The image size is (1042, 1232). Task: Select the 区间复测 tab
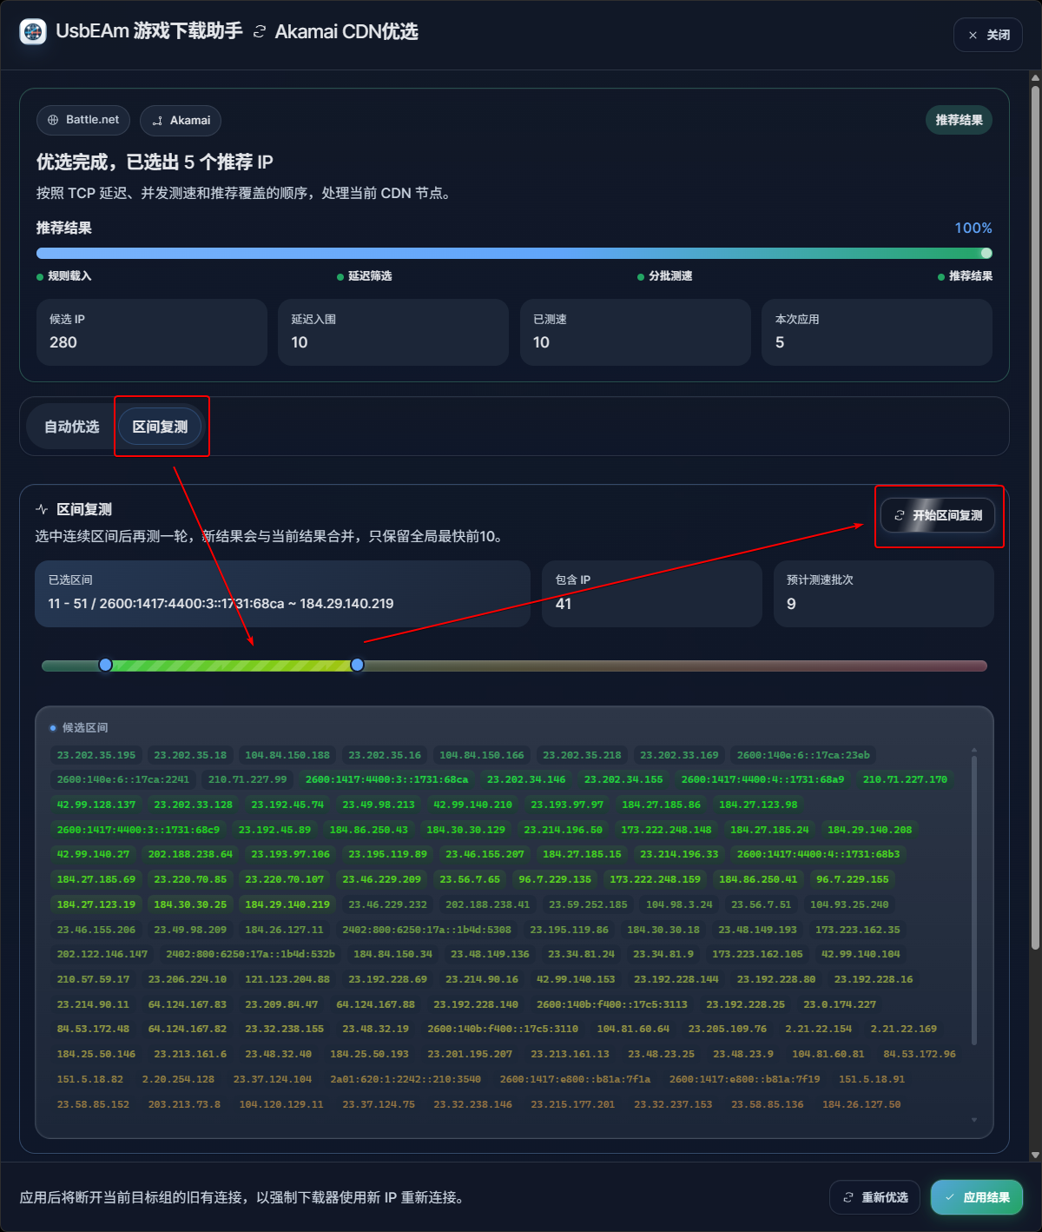click(x=160, y=427)
